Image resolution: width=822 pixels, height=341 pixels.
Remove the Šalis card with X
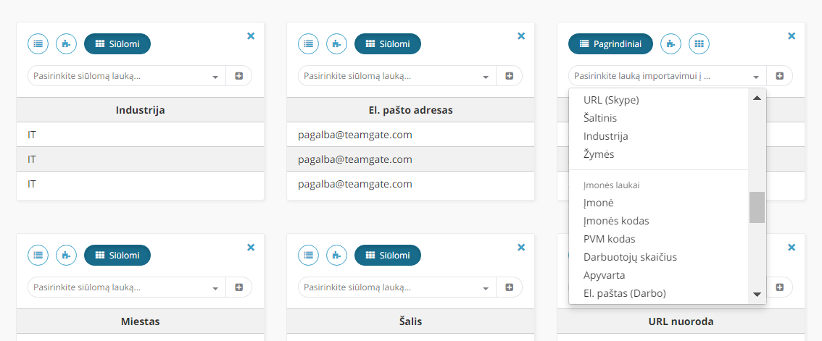521,248
